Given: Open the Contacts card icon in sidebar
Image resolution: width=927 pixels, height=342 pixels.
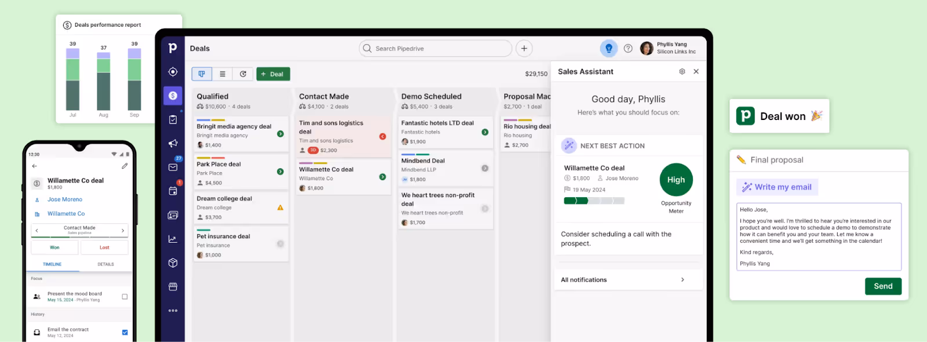Looking at the screenshot, I should click(173, 215).
